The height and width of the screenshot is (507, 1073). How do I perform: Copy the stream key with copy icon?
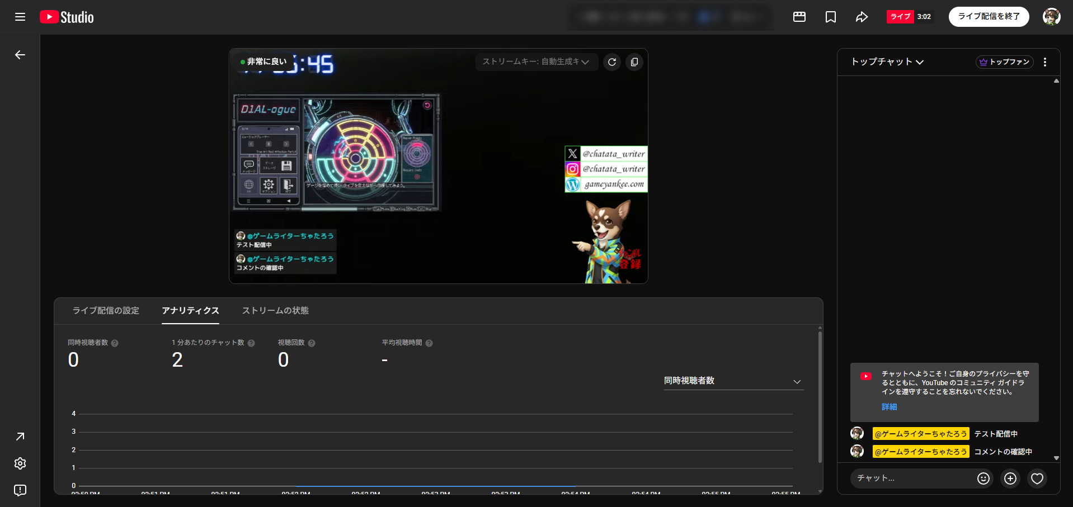(634, 62)
